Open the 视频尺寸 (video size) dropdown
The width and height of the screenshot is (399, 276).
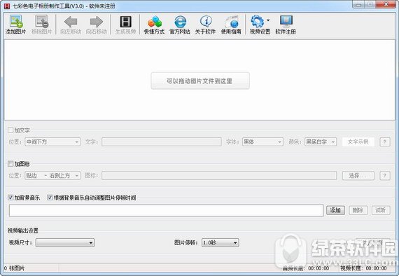tap(65, 242)
